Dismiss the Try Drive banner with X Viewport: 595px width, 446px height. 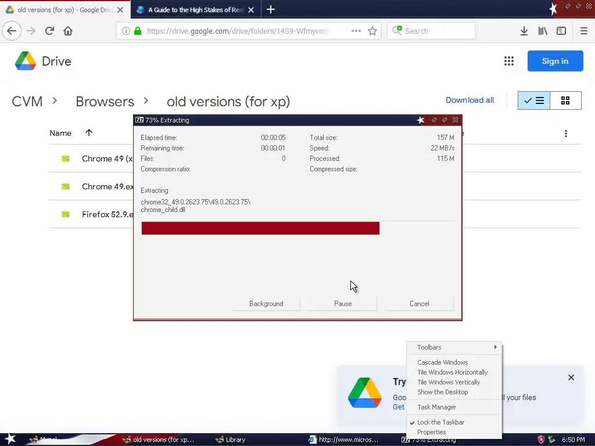pyautogui.click(x=571, y=377)
